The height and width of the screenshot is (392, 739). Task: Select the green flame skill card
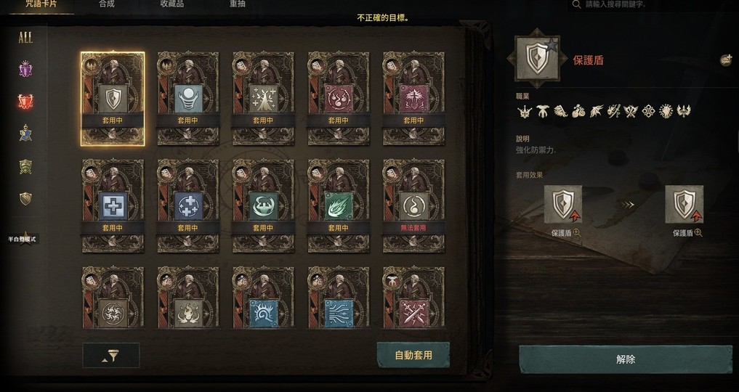[x=339, y=205]
